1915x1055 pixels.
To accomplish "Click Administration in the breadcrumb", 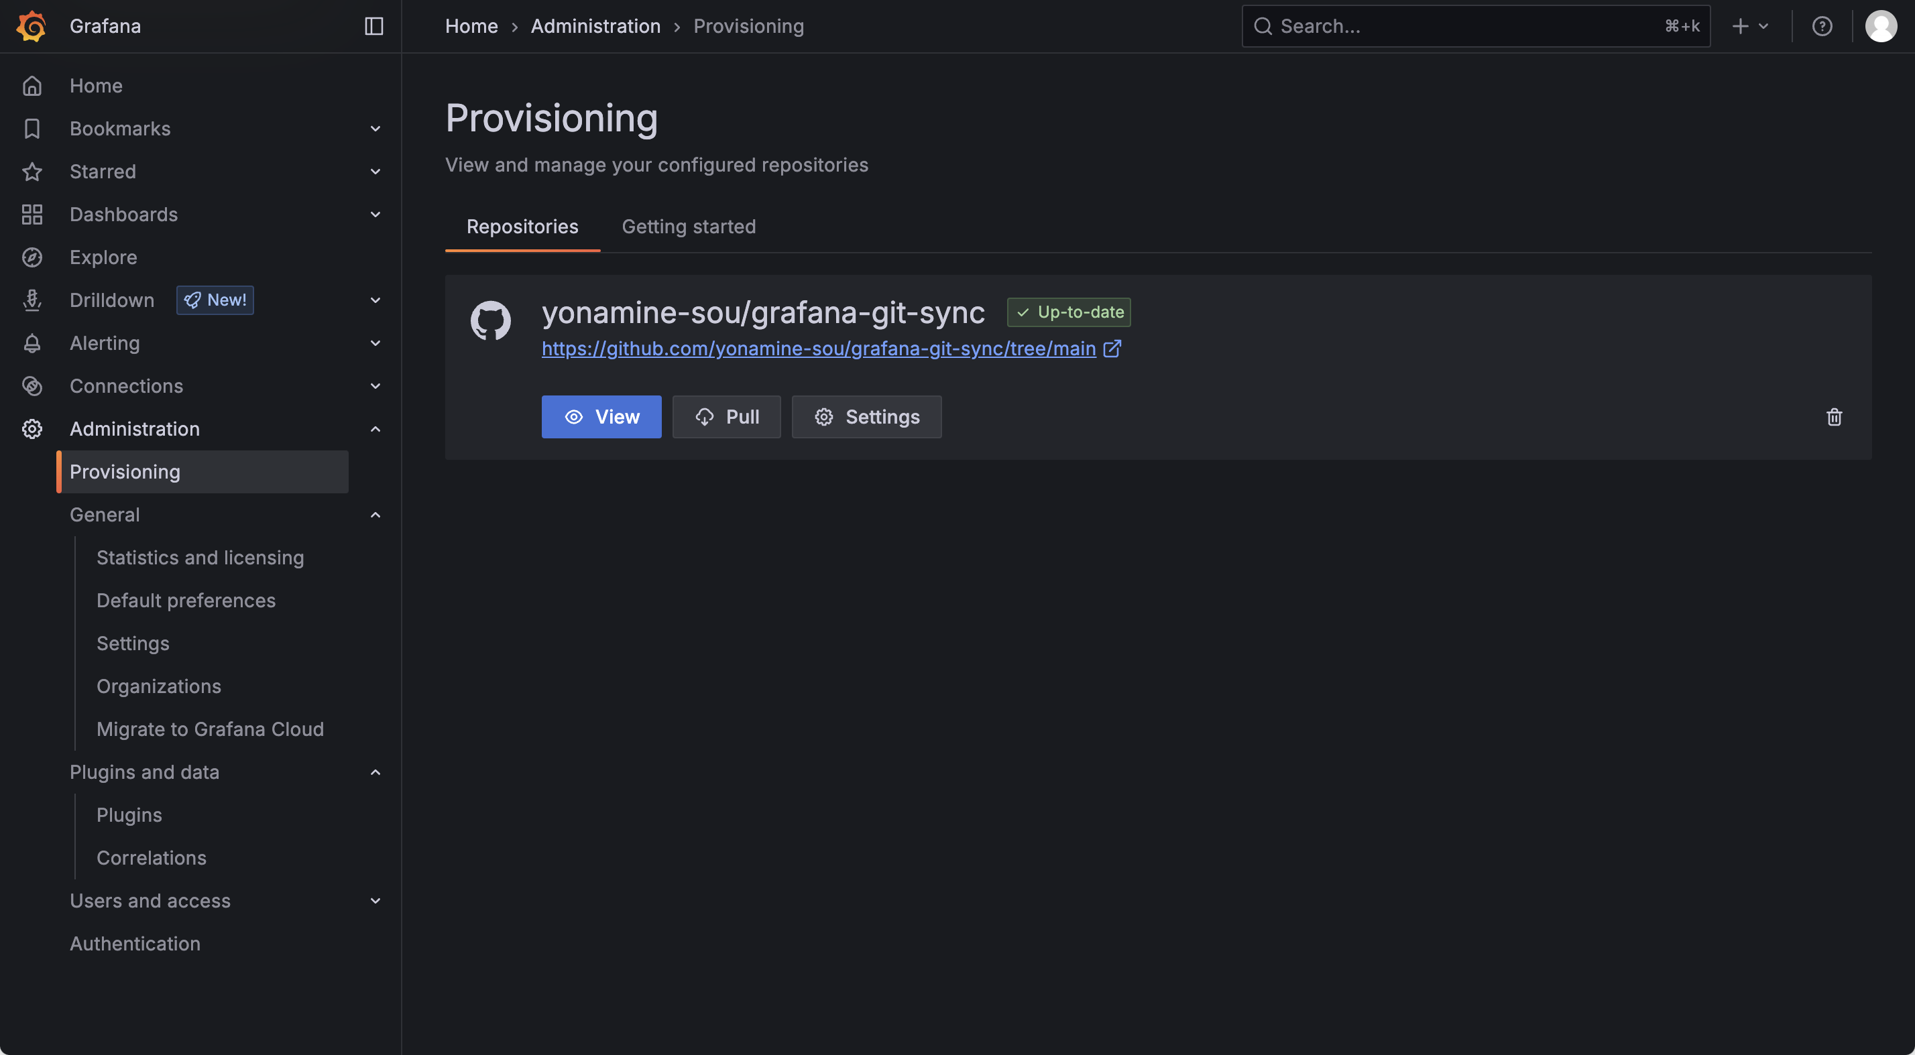I will pos(595,26).
